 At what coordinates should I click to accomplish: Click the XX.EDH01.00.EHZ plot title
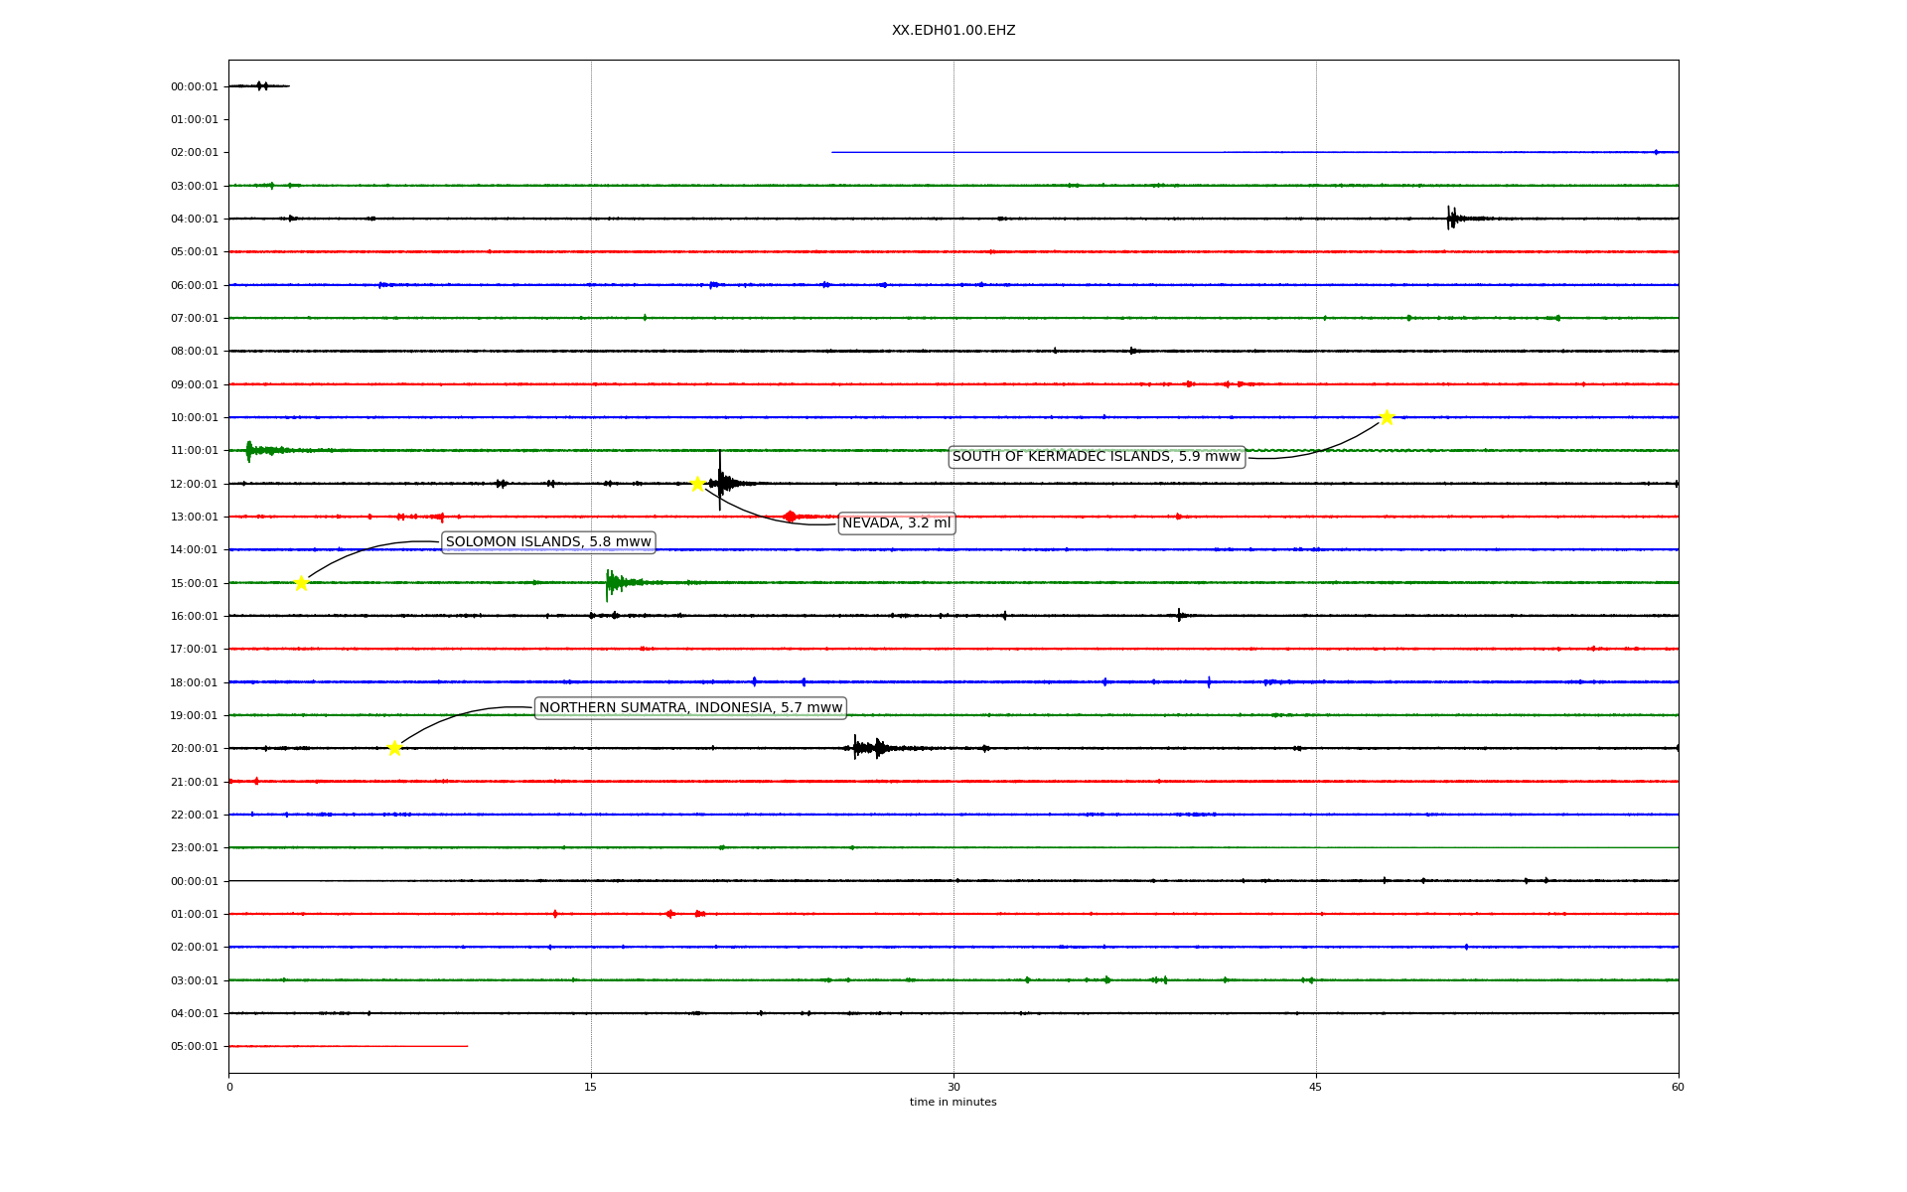[953, 31]
